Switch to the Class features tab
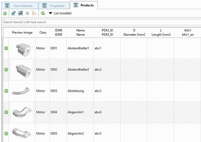This screenshot has width=201, height=142. [20, 6]
